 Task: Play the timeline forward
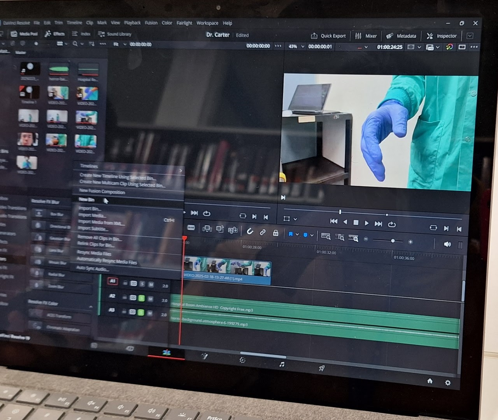(366, 223)
